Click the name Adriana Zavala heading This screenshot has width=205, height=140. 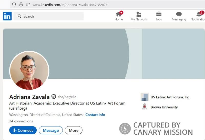coord(29,97)
